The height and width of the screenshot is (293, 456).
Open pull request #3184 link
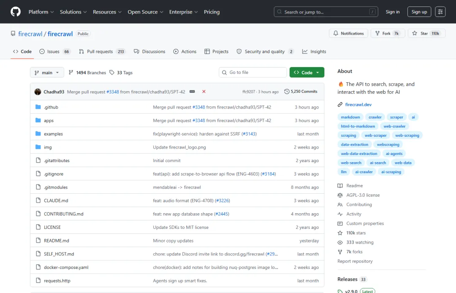[268, 174]
